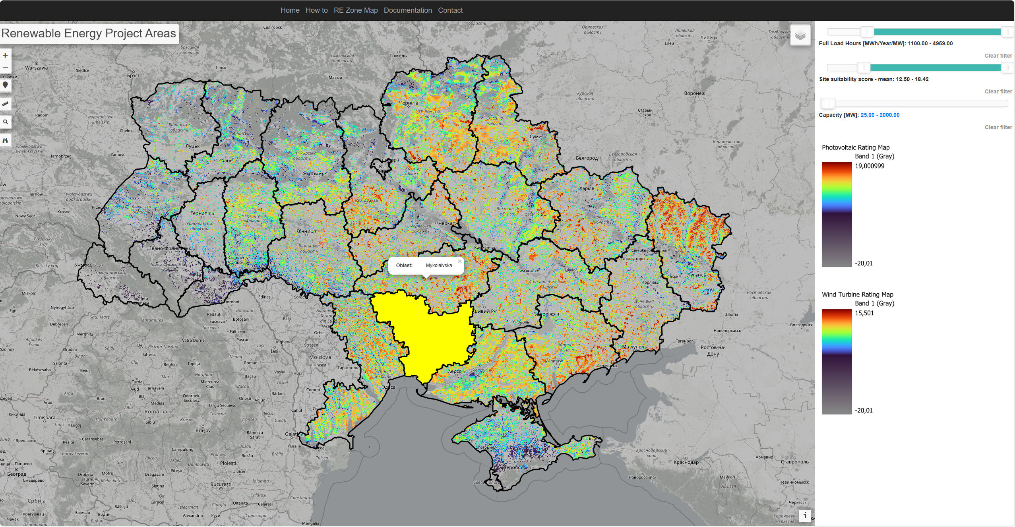Click the binoculars icon
This screenshot has width=1015, height=527.
click(6, 140)
